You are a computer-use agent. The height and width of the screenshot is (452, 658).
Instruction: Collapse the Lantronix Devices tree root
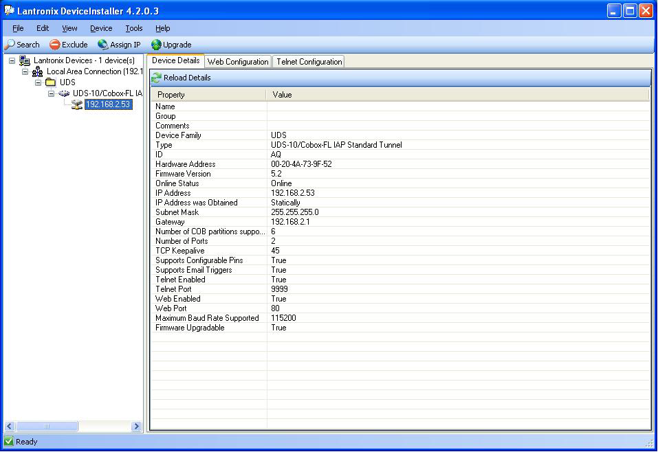pos(12,60)
